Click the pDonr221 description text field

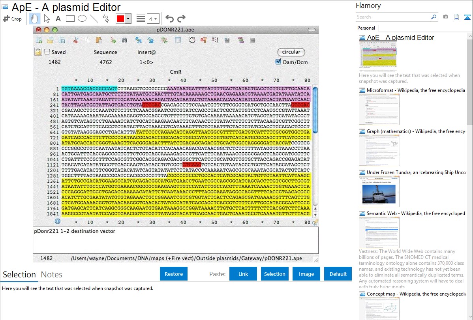click(x=176, y=240)
